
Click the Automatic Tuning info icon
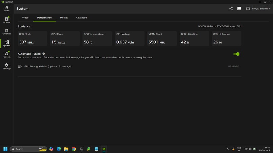tap(44, 54)
